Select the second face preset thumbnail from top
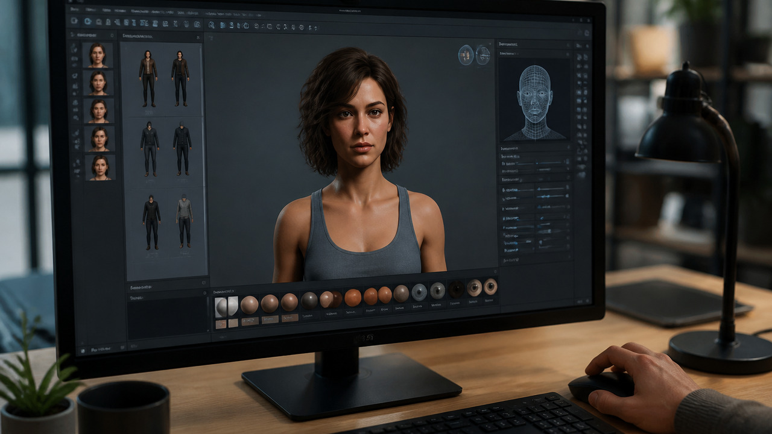This screenshot has width=772, height=434. click(98, 83)
